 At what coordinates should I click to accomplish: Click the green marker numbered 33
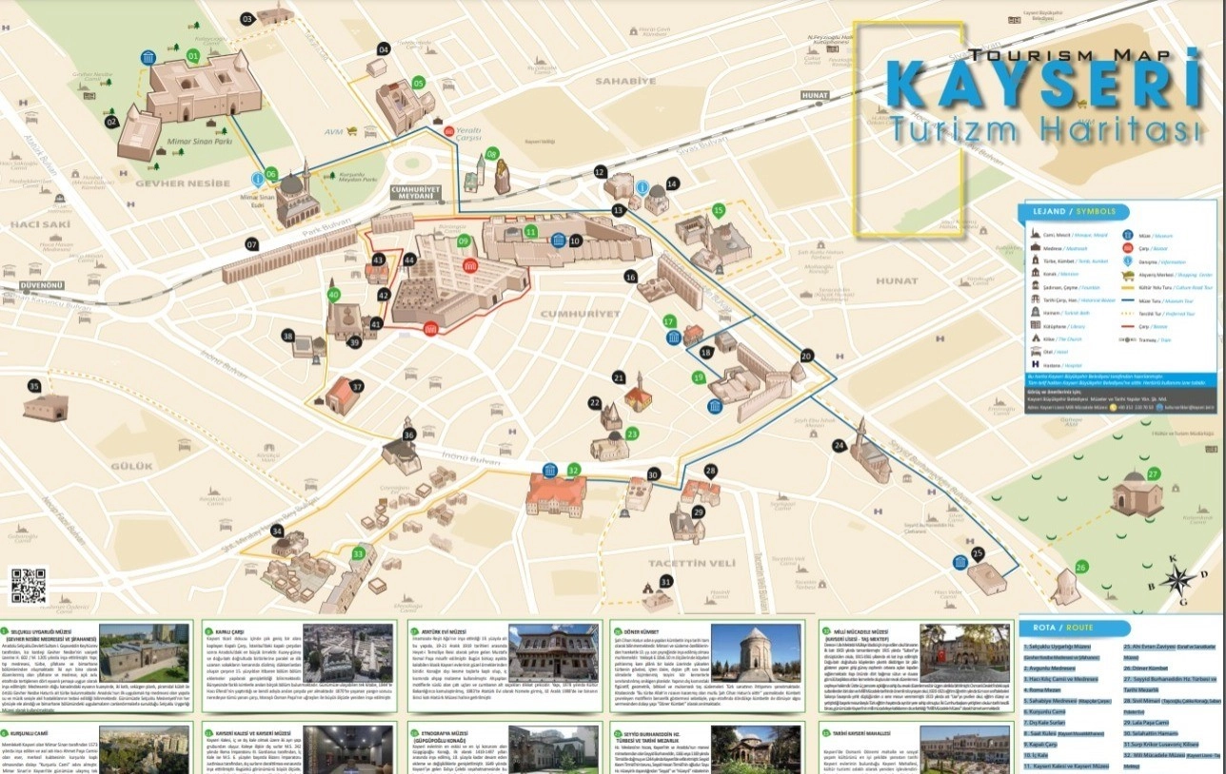click(x=358, y=553)
